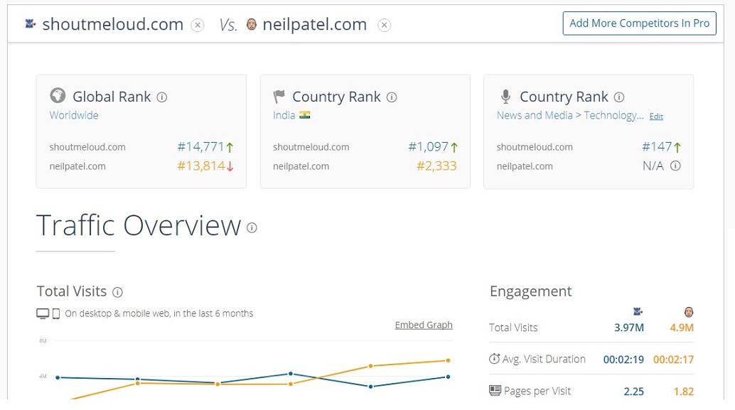Click shoutmeloud.com icon in Engagement header
The height and width of the screenshot is (410, 735).
[638, 311]
